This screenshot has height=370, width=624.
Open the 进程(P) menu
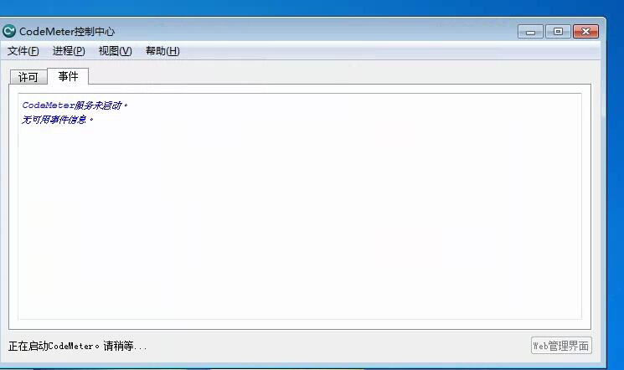69,51
